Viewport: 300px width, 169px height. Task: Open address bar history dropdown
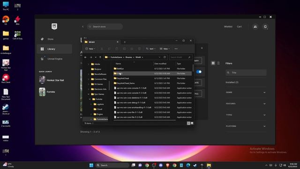coord(159,57)
